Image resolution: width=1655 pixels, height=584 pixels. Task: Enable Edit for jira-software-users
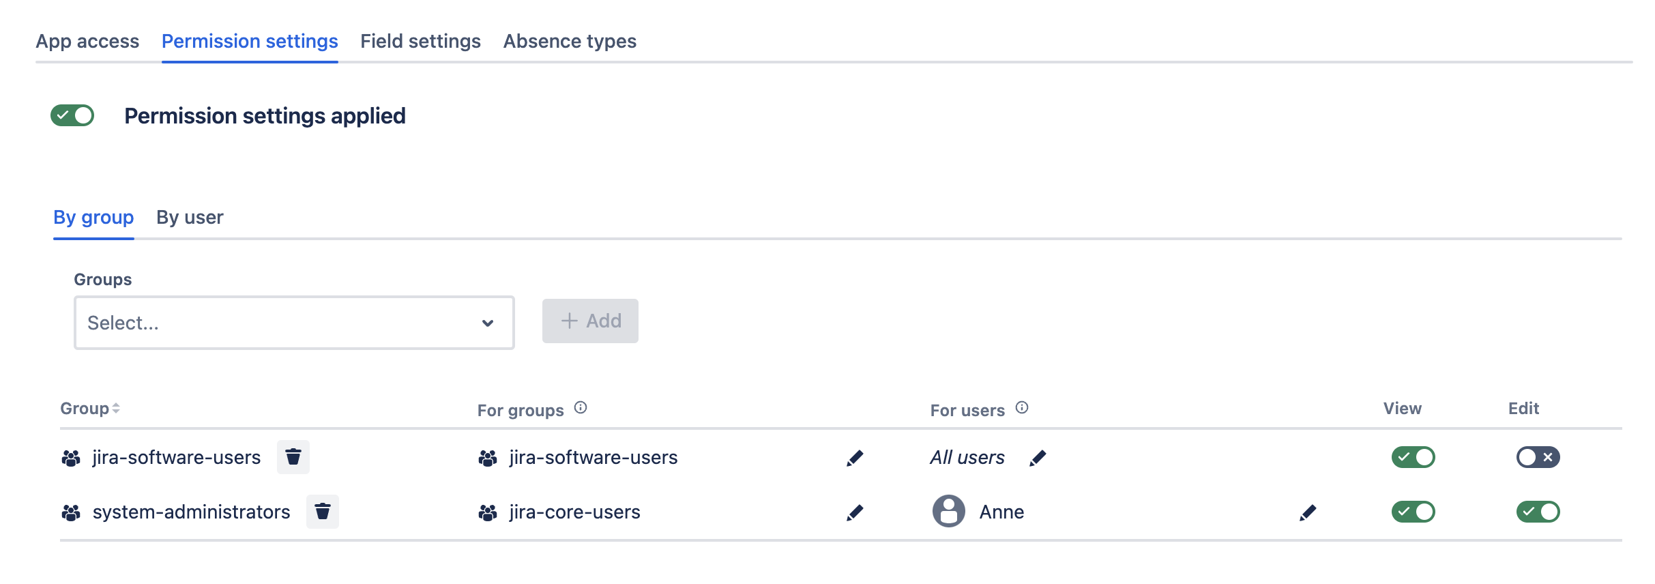[1538, 457]
